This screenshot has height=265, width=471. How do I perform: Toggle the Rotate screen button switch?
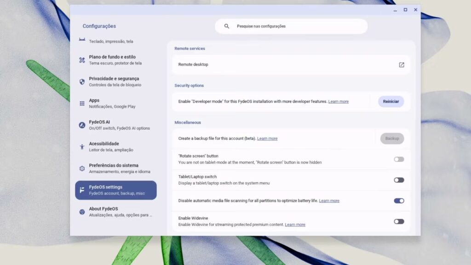[399, 159]
